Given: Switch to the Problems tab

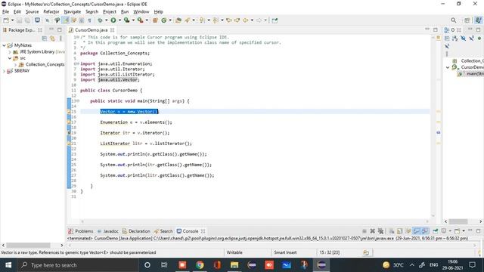Looking at the screenshot, I should pyautogui.click(x=81, y=231).
